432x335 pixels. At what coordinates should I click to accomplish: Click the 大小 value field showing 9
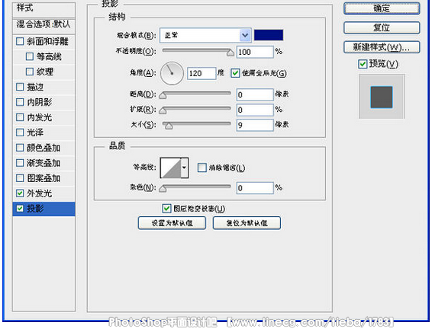pyautogui.click(x=255, y=125)
